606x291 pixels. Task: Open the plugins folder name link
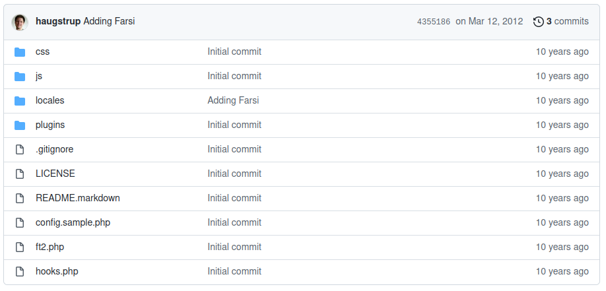[50, 125]
